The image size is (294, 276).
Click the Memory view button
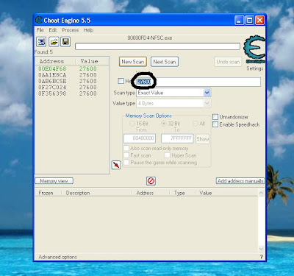pos(54,181)
